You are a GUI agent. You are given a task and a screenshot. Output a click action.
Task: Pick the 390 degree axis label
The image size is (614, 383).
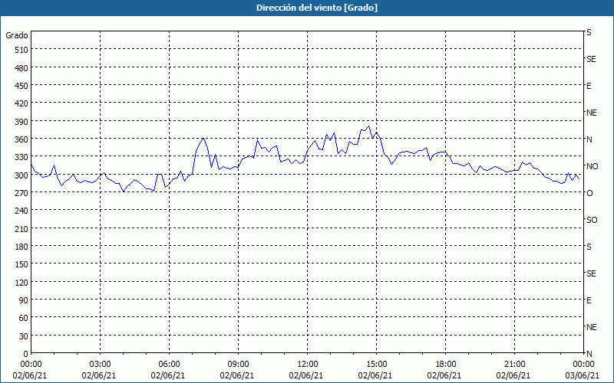[x=22, y=122]
